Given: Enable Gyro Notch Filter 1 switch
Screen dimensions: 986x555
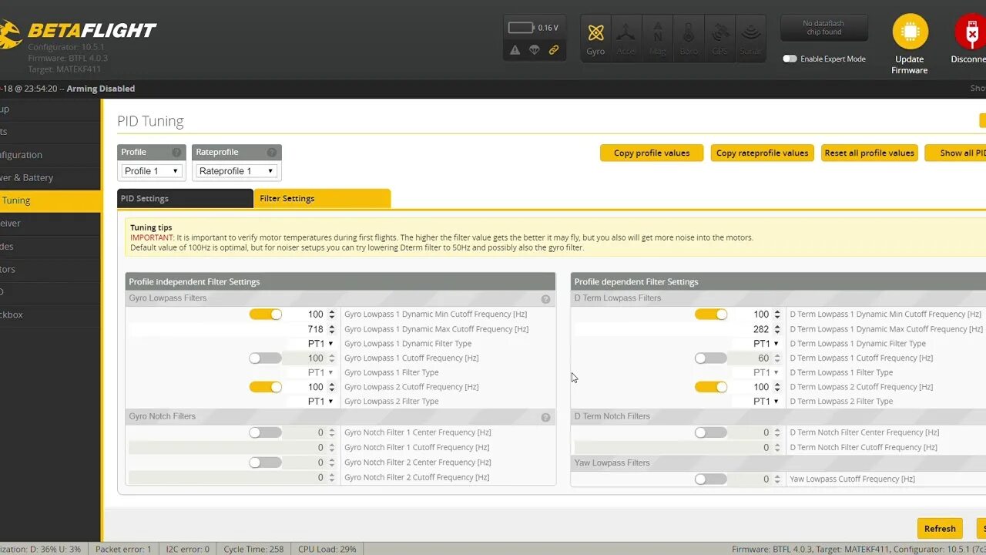Looking at the screenshot, I should pos(266,432).
